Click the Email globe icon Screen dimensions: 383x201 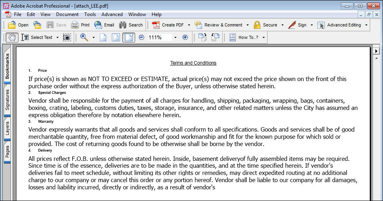coord(98,25)
